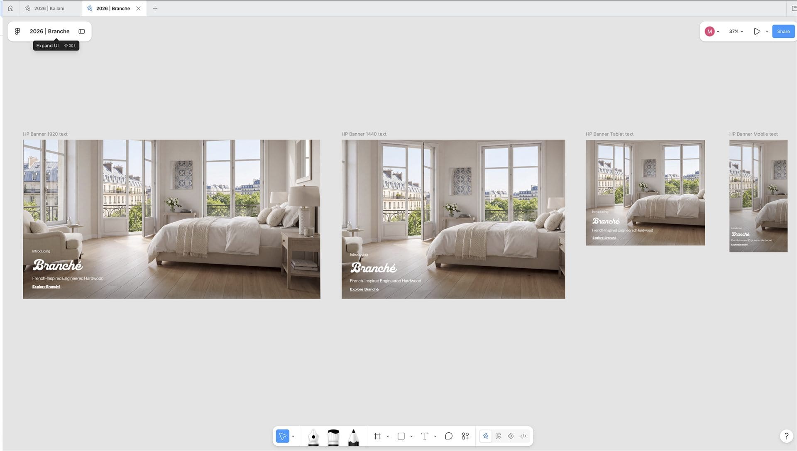Click Explore Branché link in 1440 banner
This screenshot has width=797, height=451.
364,289
